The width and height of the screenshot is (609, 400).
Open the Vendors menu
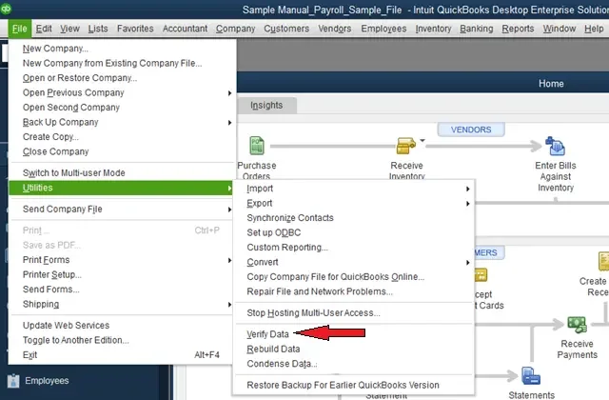tap(334, 29)
